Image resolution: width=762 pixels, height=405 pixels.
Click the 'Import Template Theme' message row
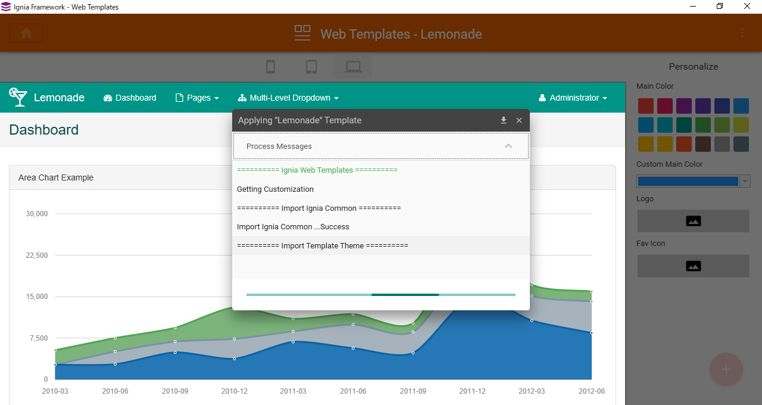tap(381, 245)
